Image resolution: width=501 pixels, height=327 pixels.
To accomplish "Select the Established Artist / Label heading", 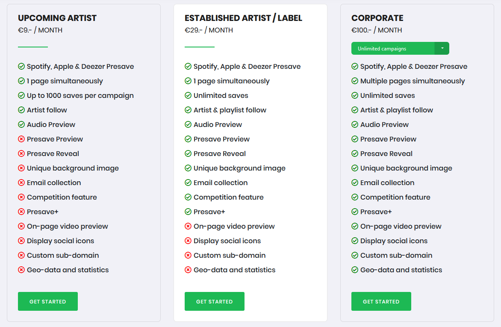I will coord(244,18).
